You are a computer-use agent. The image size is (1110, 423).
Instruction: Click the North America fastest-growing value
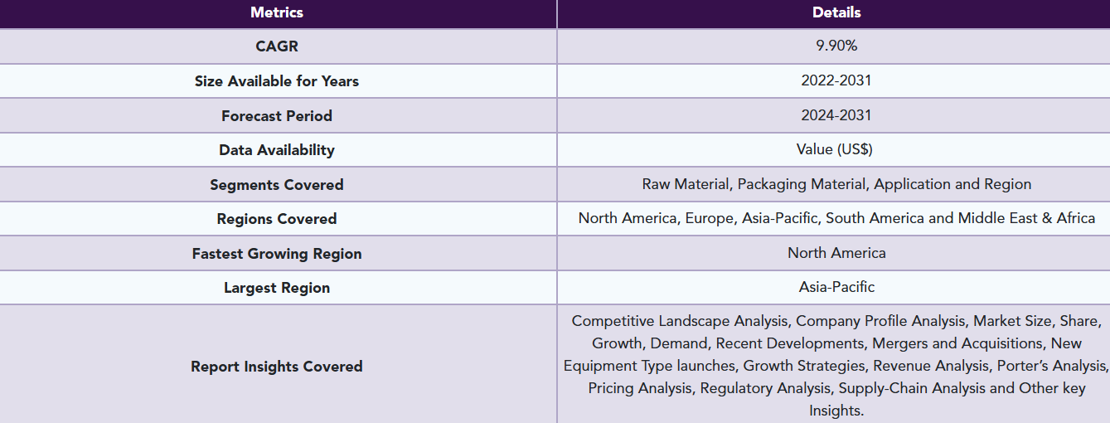click(x=836, y=253)
